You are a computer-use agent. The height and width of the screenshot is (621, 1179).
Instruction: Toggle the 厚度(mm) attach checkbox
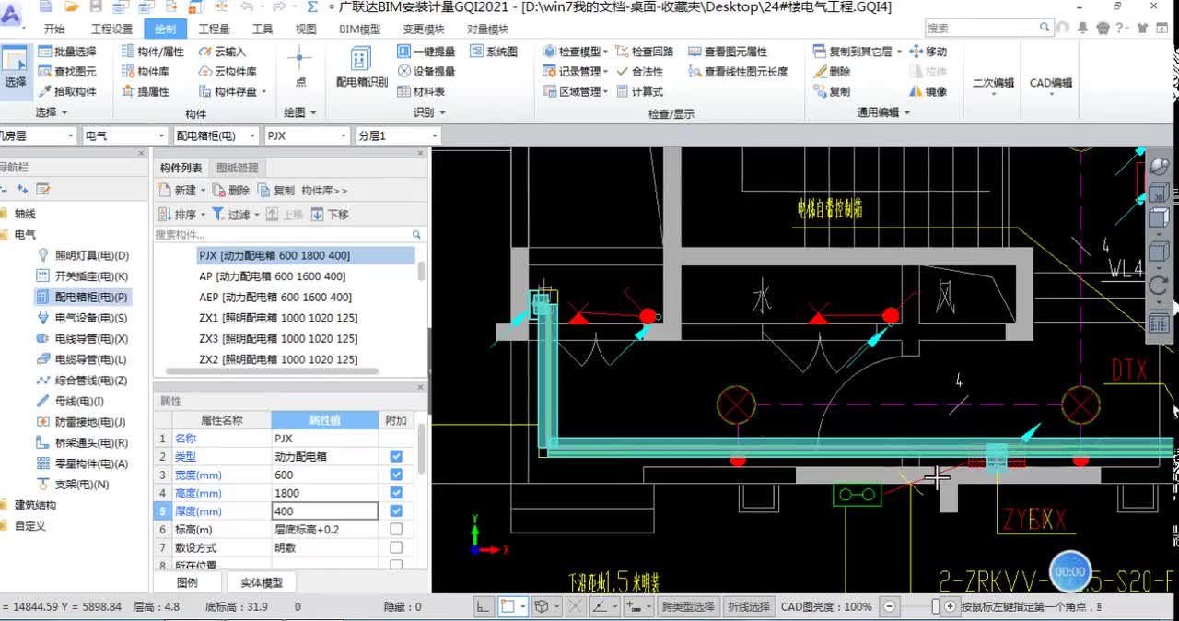396,510
